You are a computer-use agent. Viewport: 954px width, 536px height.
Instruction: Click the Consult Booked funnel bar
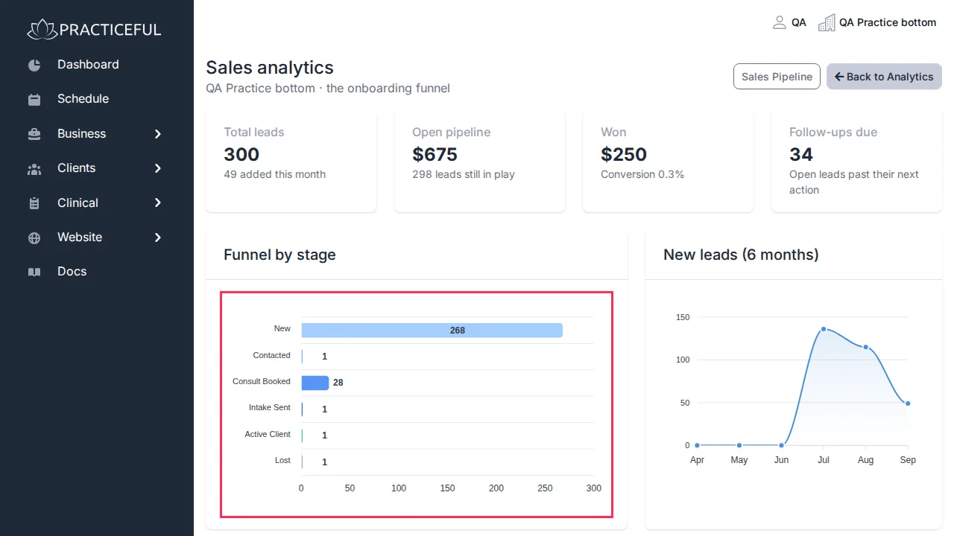tap(315, 383)
